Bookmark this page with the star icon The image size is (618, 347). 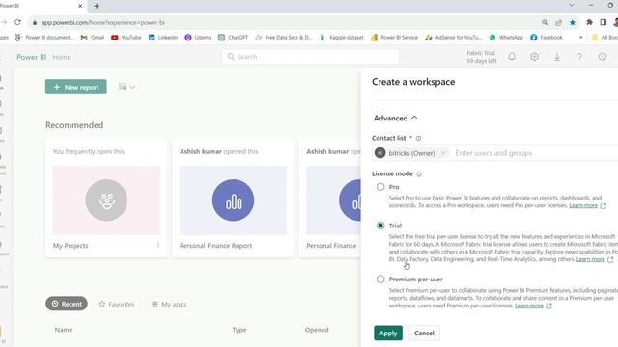pos(573,22)
